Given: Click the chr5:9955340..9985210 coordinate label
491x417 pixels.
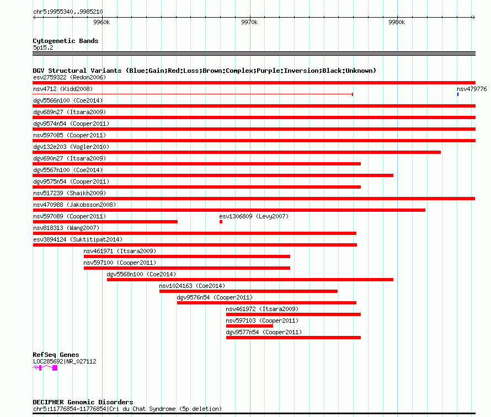Looking at the screenshot, I should 68,12.
